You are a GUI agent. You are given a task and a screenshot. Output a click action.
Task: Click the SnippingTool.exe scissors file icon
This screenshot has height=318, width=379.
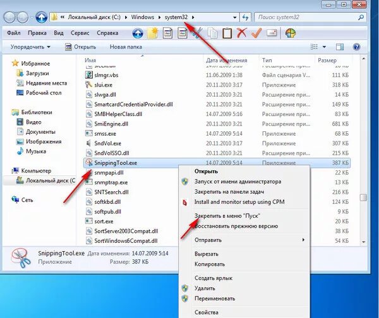click(89, 163)
